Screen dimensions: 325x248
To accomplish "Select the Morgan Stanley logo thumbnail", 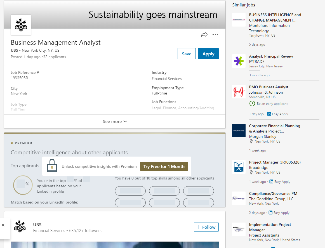I will tap(239, 131).
